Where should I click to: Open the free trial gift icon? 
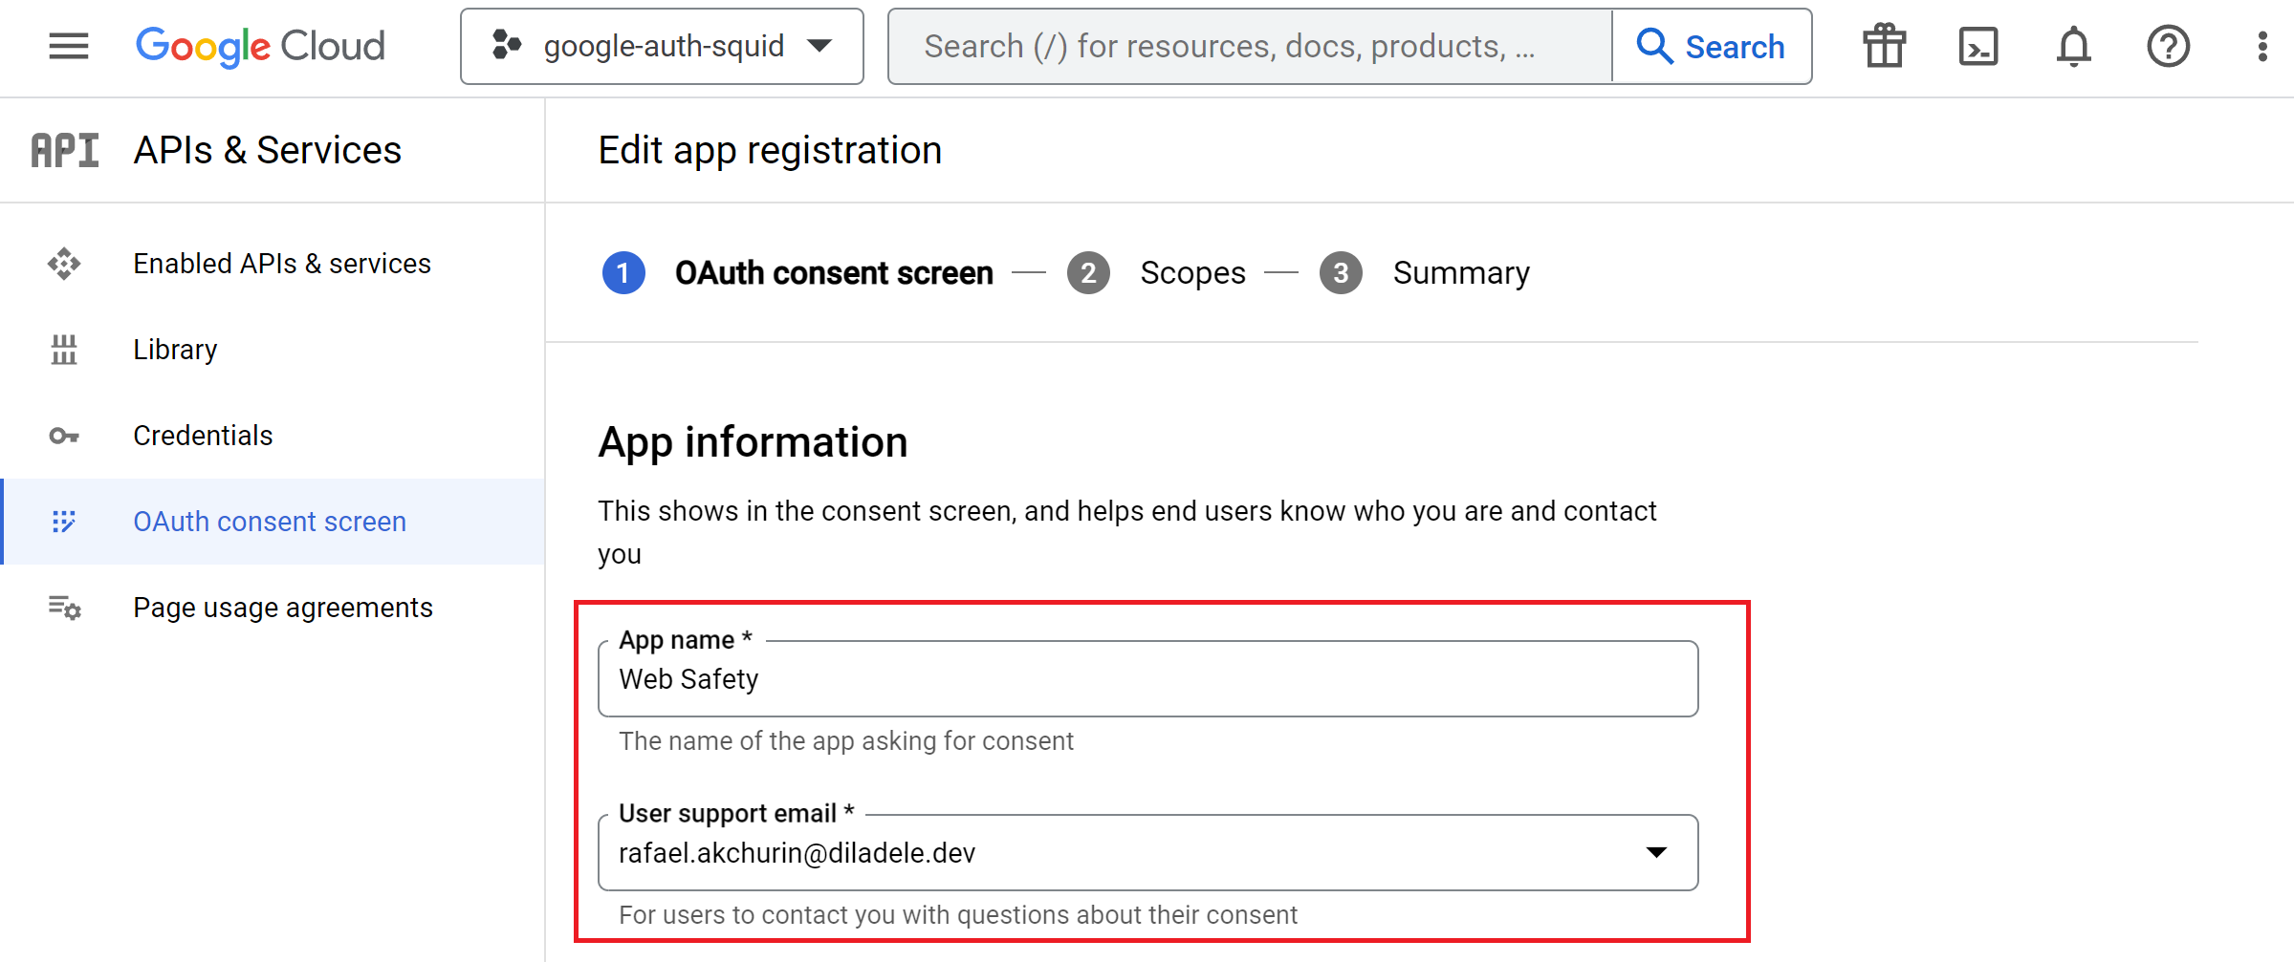pos(1884,46)
